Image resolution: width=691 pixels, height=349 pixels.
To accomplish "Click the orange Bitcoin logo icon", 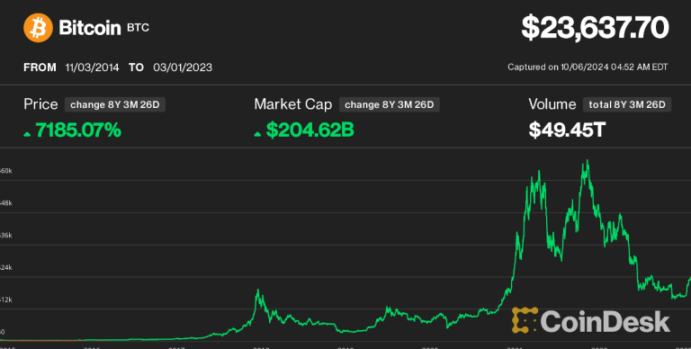I will click(x=38, y=28).
